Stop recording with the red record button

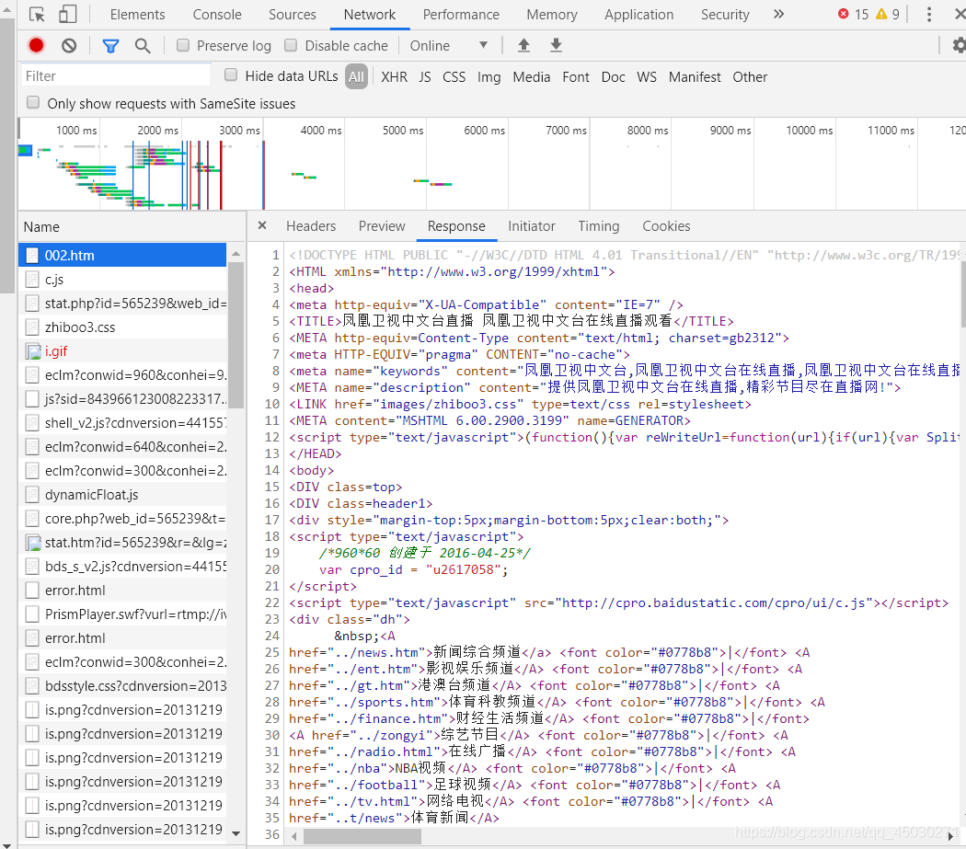tap(37, 46)
